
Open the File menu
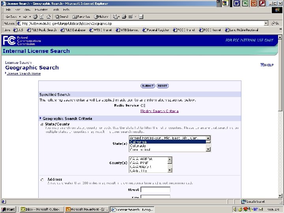pyautogui.click(x=8, y=9)
